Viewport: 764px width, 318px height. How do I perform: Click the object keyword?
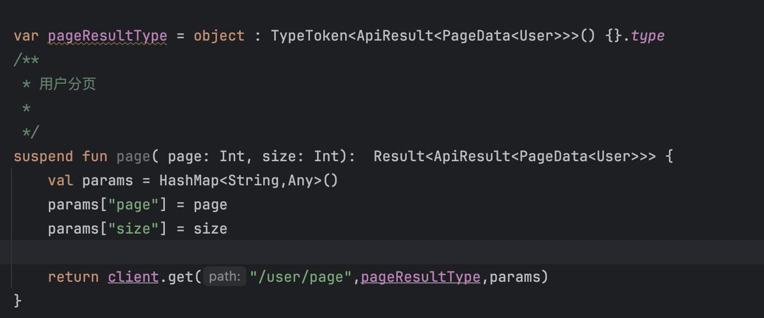[x=219, y=36]
